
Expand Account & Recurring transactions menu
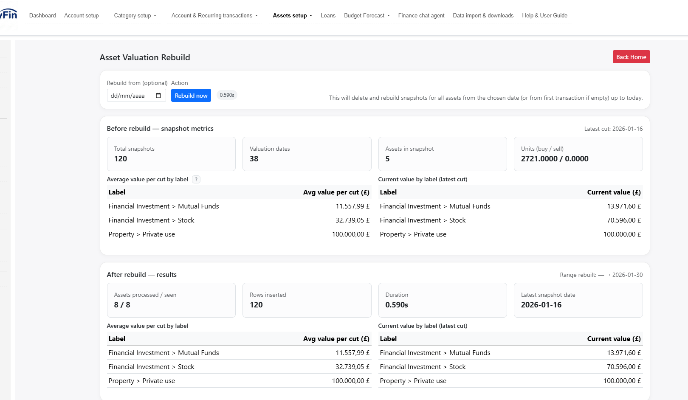[x=214, y=16]
